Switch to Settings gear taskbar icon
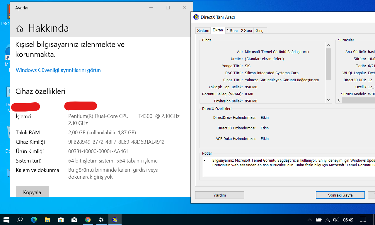Viewport: 375px width, 225px height. pyautogui.click(x=101, y=219)
